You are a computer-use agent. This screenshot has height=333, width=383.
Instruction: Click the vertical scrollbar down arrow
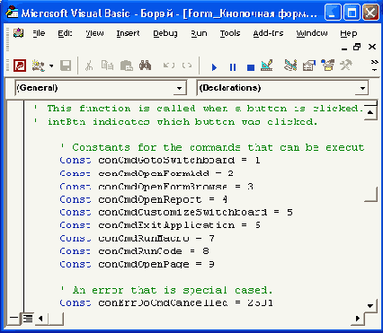coord(370,306)
